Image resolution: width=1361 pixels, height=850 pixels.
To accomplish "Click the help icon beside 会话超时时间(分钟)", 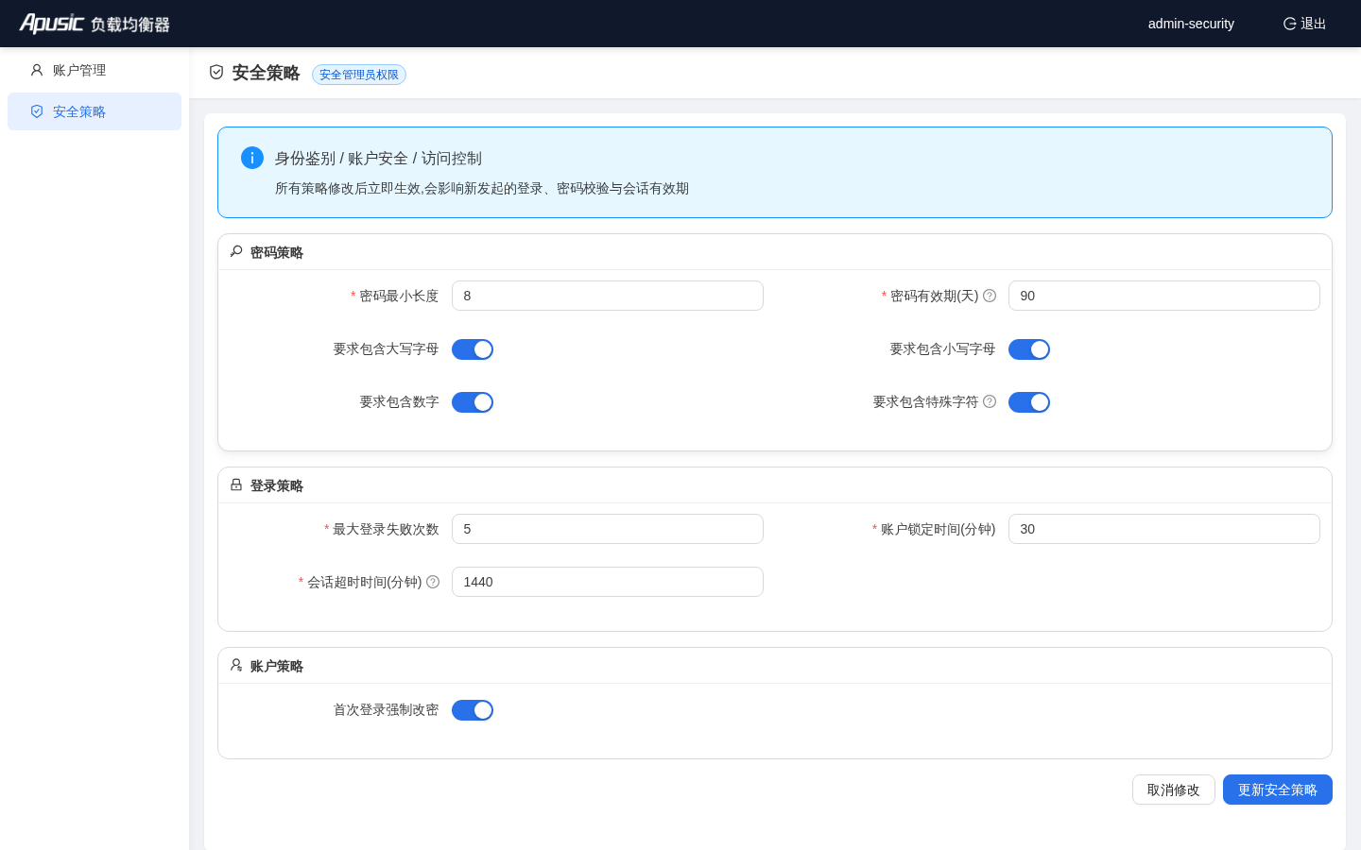I will pos(433,582).
